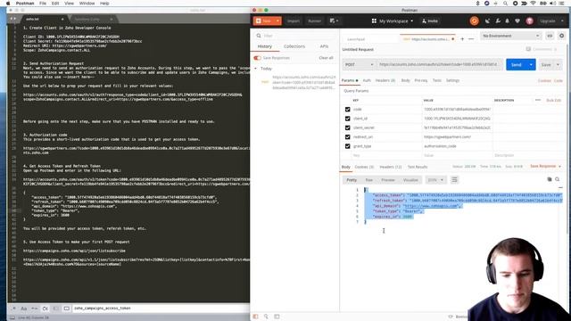Switch to the Launchpad tab
Viewport: 571px width, 321px height.
click(356, 39)
